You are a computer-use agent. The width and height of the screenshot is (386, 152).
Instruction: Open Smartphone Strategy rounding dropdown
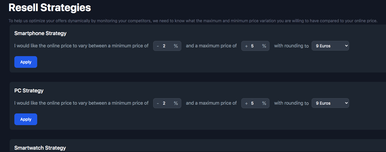click(x=330, y=46)
